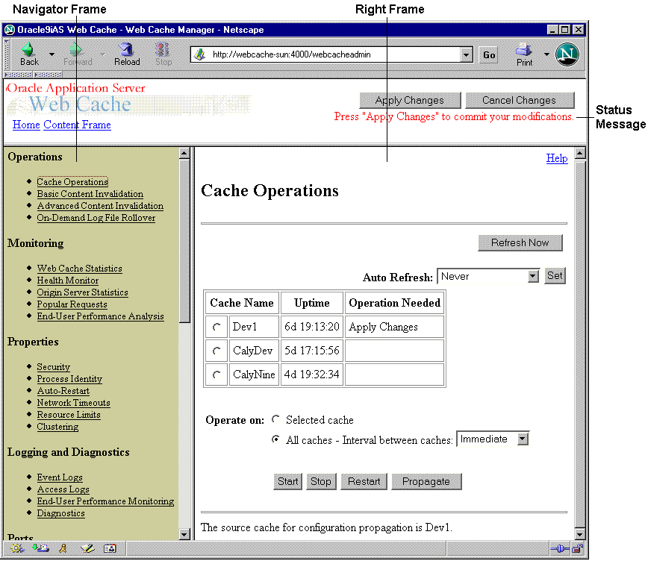Image resolution: width=648 pixels, height=561 pixels.
Task: Open Network Timeouts link
Action: coord(74,403)
